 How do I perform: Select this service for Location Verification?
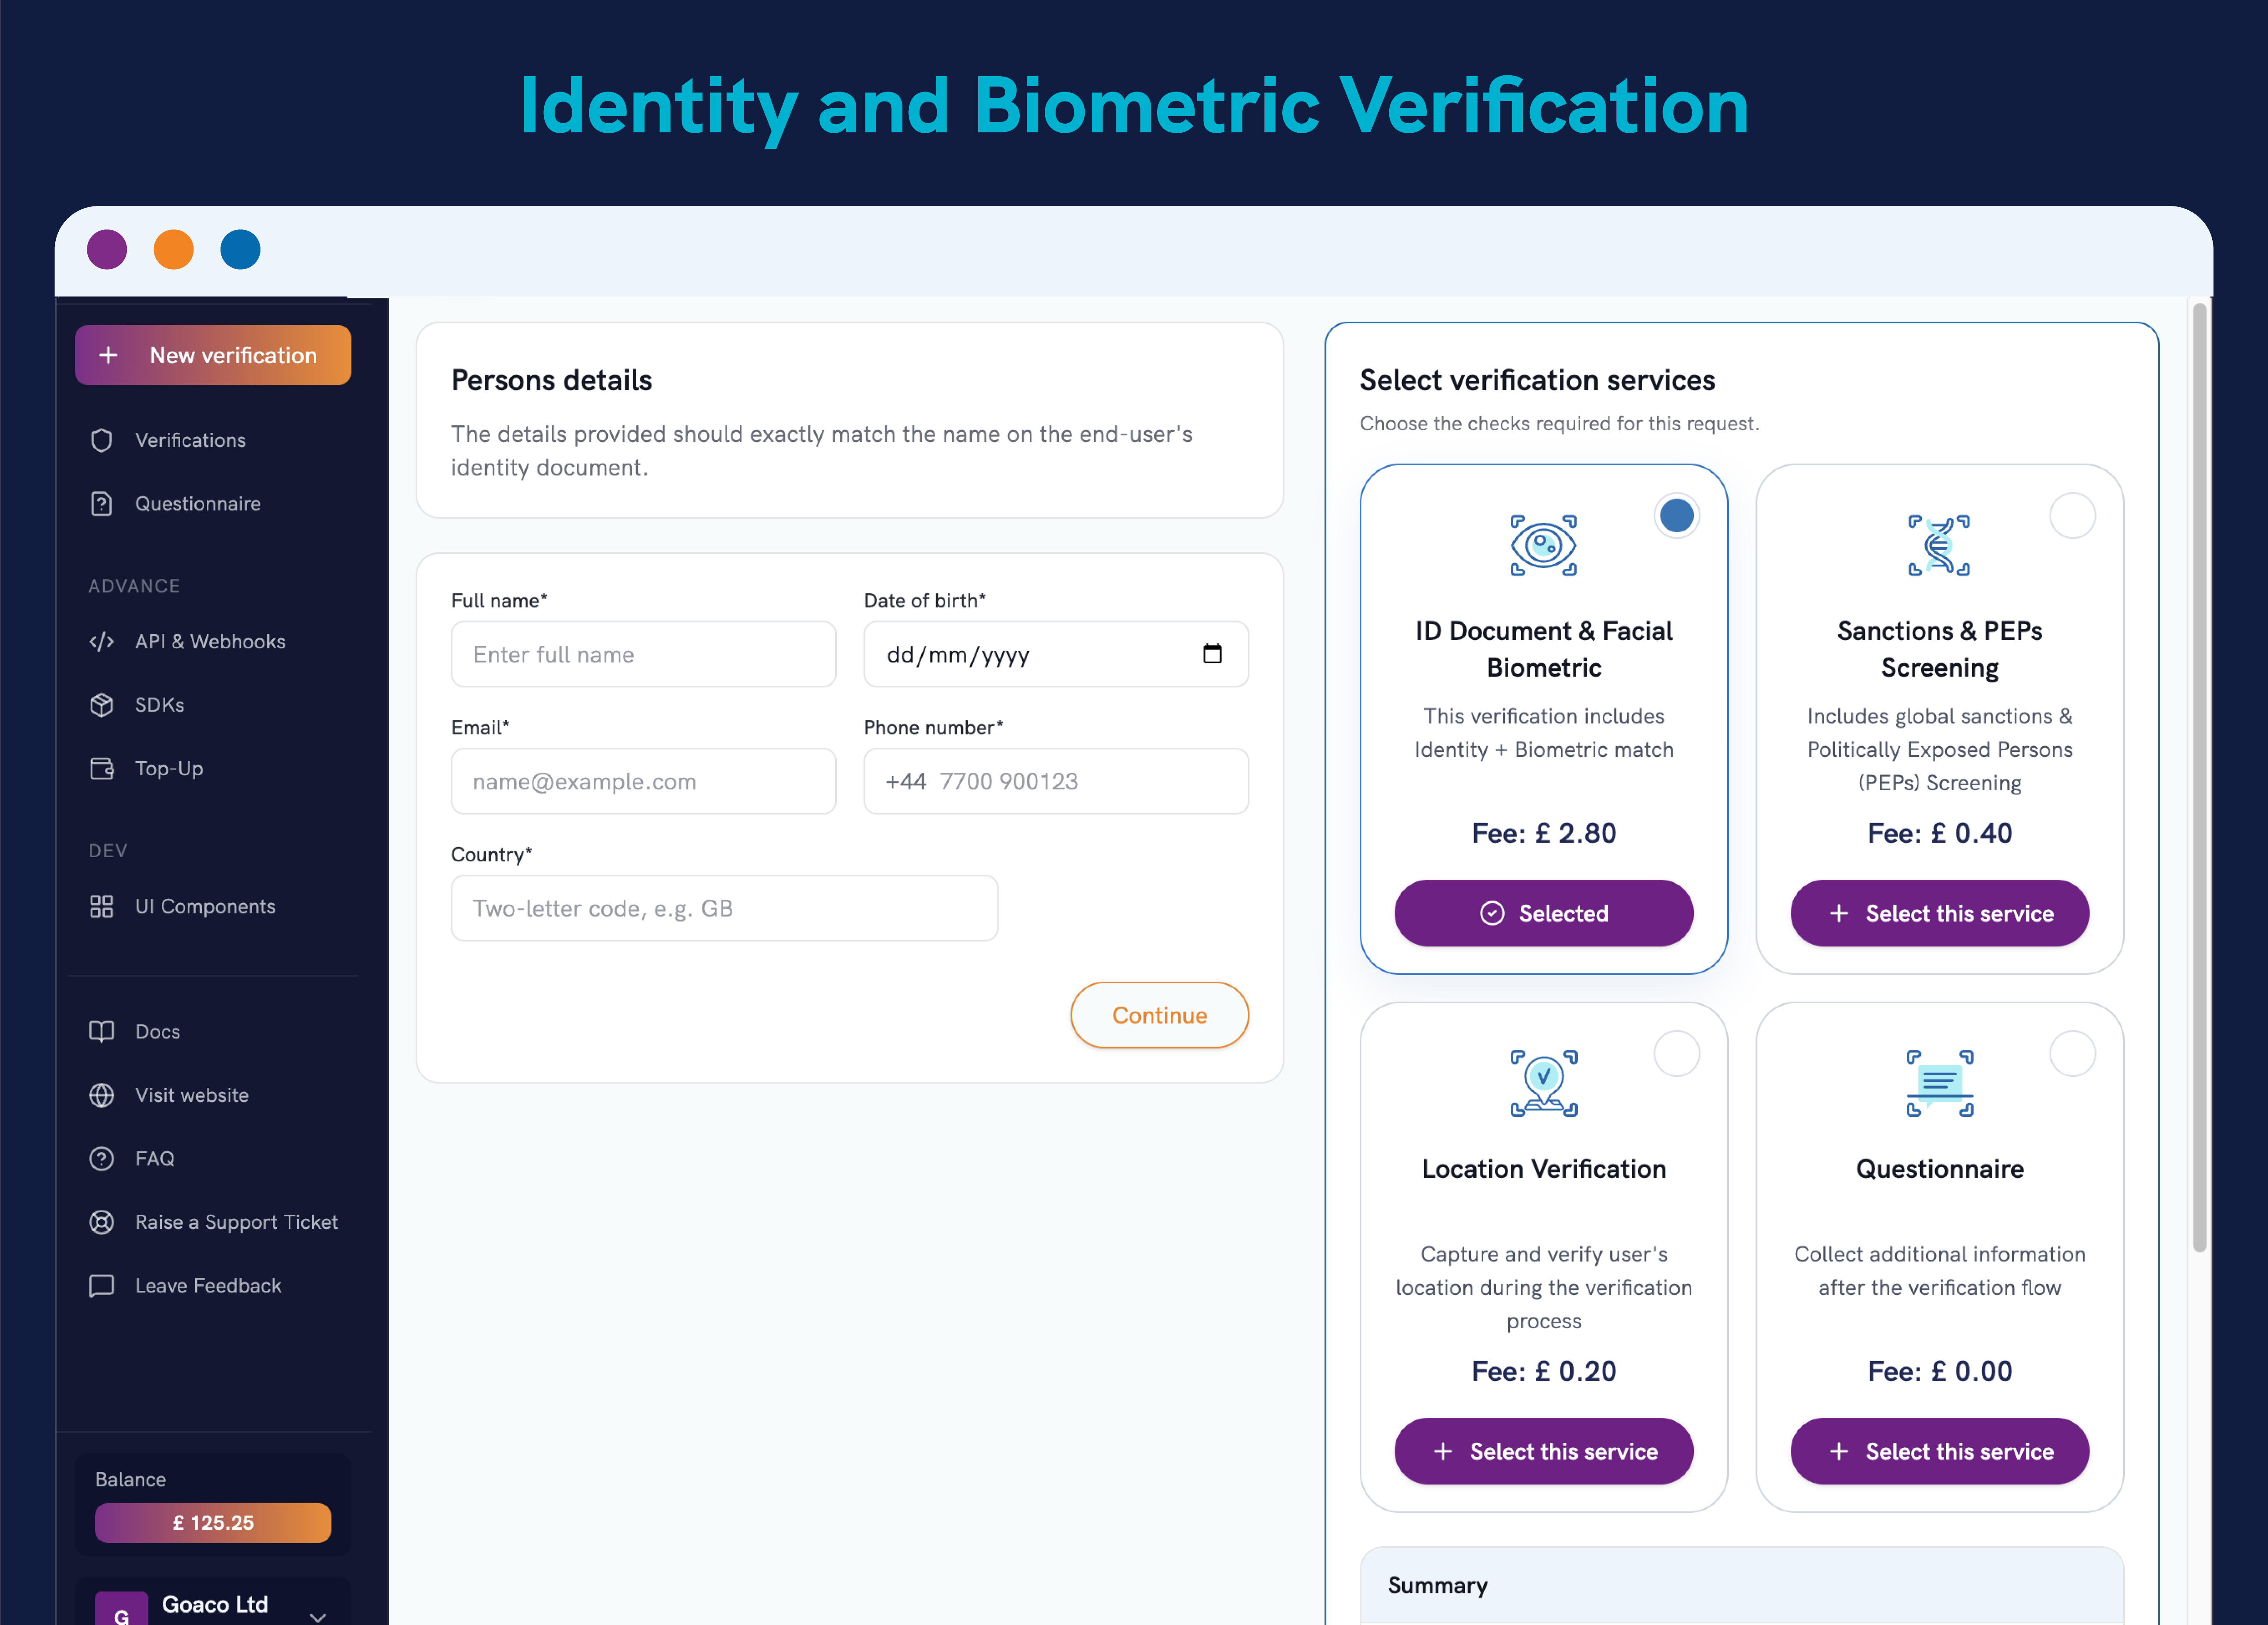[1543, 1451]
